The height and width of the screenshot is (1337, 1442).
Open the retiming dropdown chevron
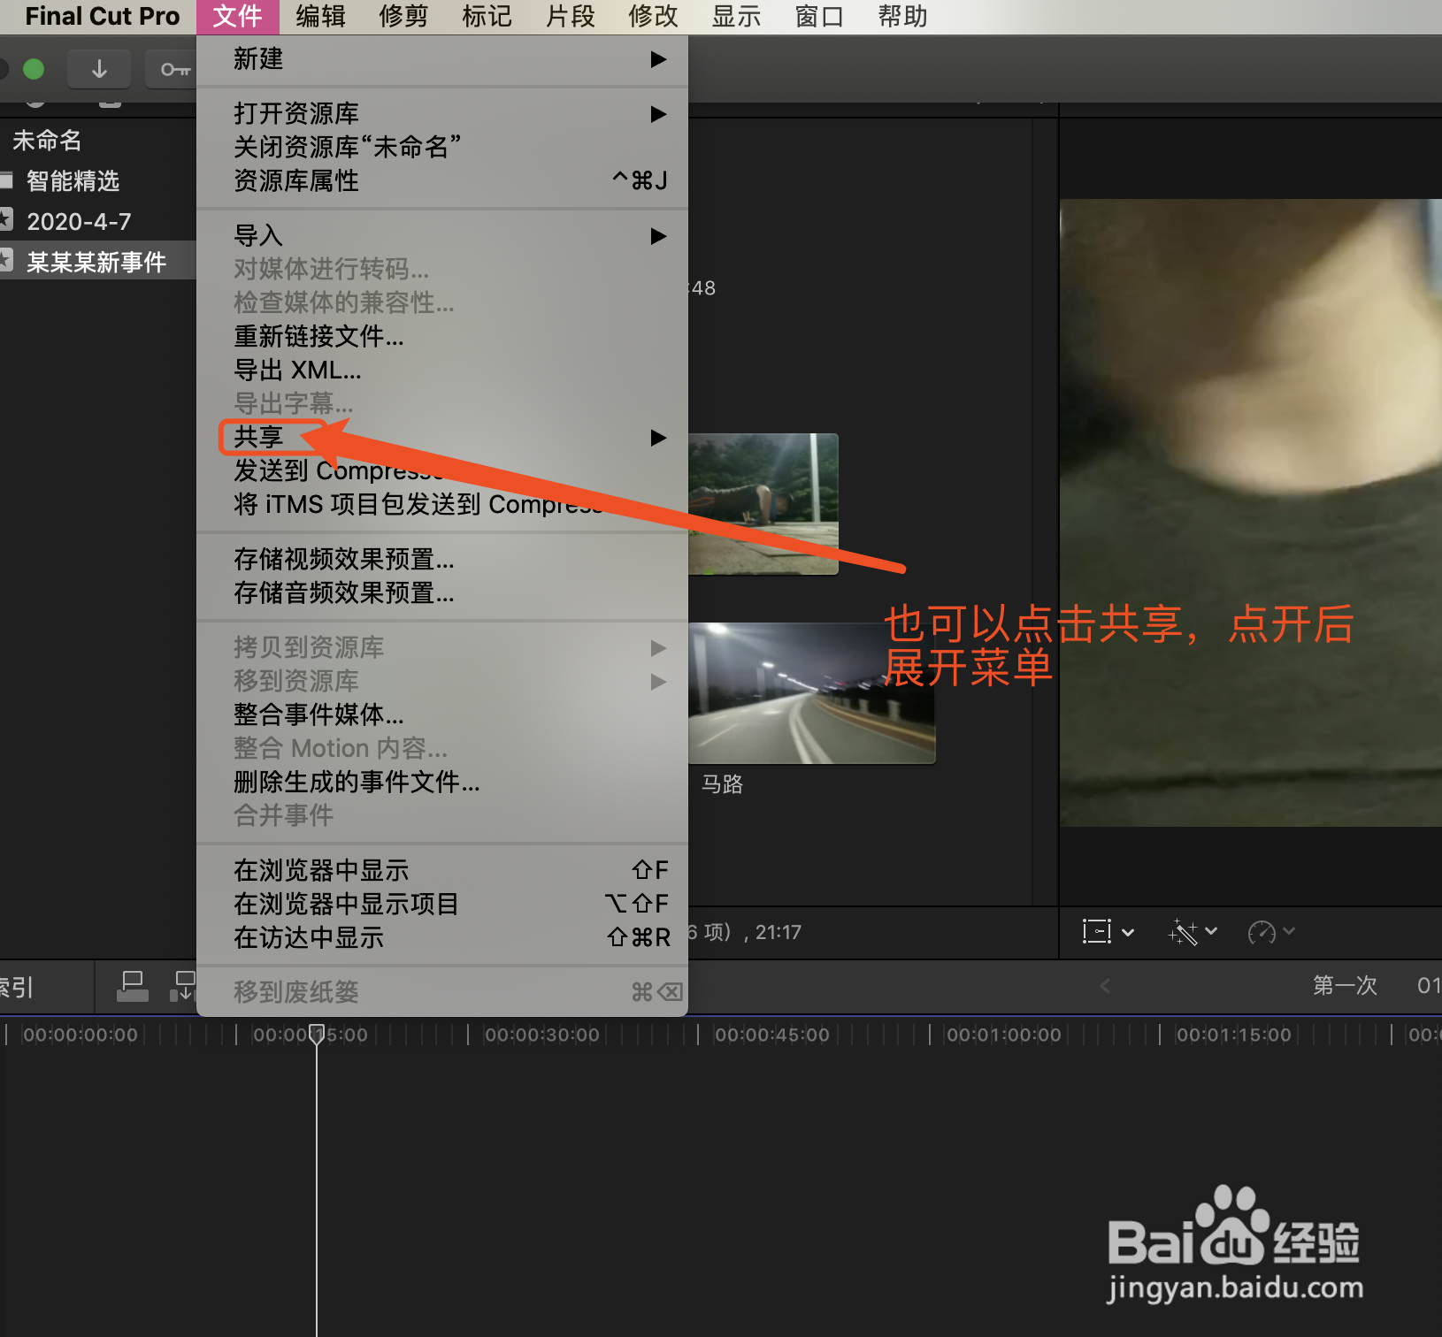pos(1290,931)
